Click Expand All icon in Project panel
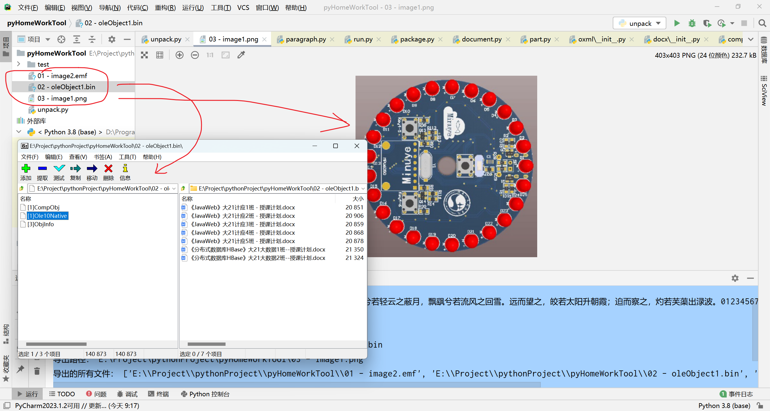Image resolution: width=770 pixels, height=411 pixels. tap(77, 39)
